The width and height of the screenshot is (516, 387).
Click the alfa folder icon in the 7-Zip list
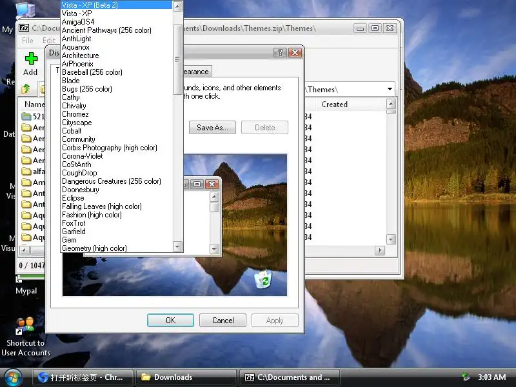coord(26,172)
